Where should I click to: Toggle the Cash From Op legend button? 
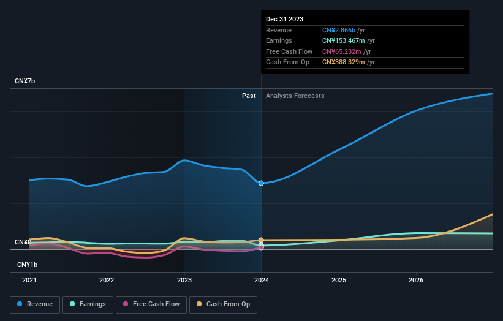click(x=223, y=304)
